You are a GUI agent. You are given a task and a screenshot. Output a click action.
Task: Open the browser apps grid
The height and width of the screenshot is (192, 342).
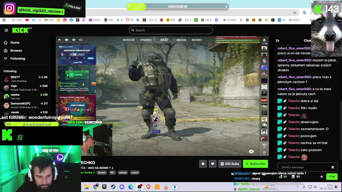(x=4, y=20)
